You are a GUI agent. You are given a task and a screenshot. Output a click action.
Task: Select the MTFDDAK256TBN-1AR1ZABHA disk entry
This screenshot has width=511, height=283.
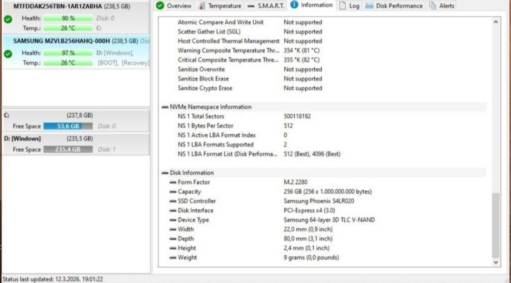click(76, 17)
